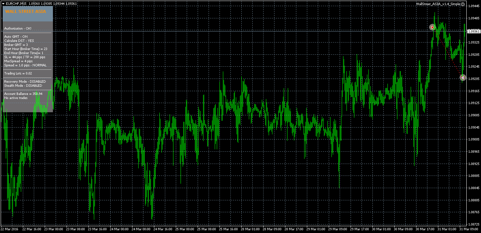The height and width of the screenshot is (233, 481).
Task: Click price scale label 1.08765
Action: [474, 212]
